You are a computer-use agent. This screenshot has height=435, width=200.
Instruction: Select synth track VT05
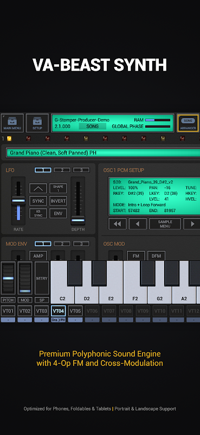[75, 311]
